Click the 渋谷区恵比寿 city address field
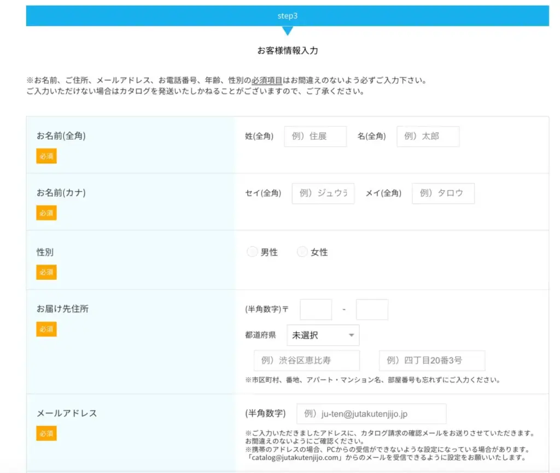 [307, 360]
